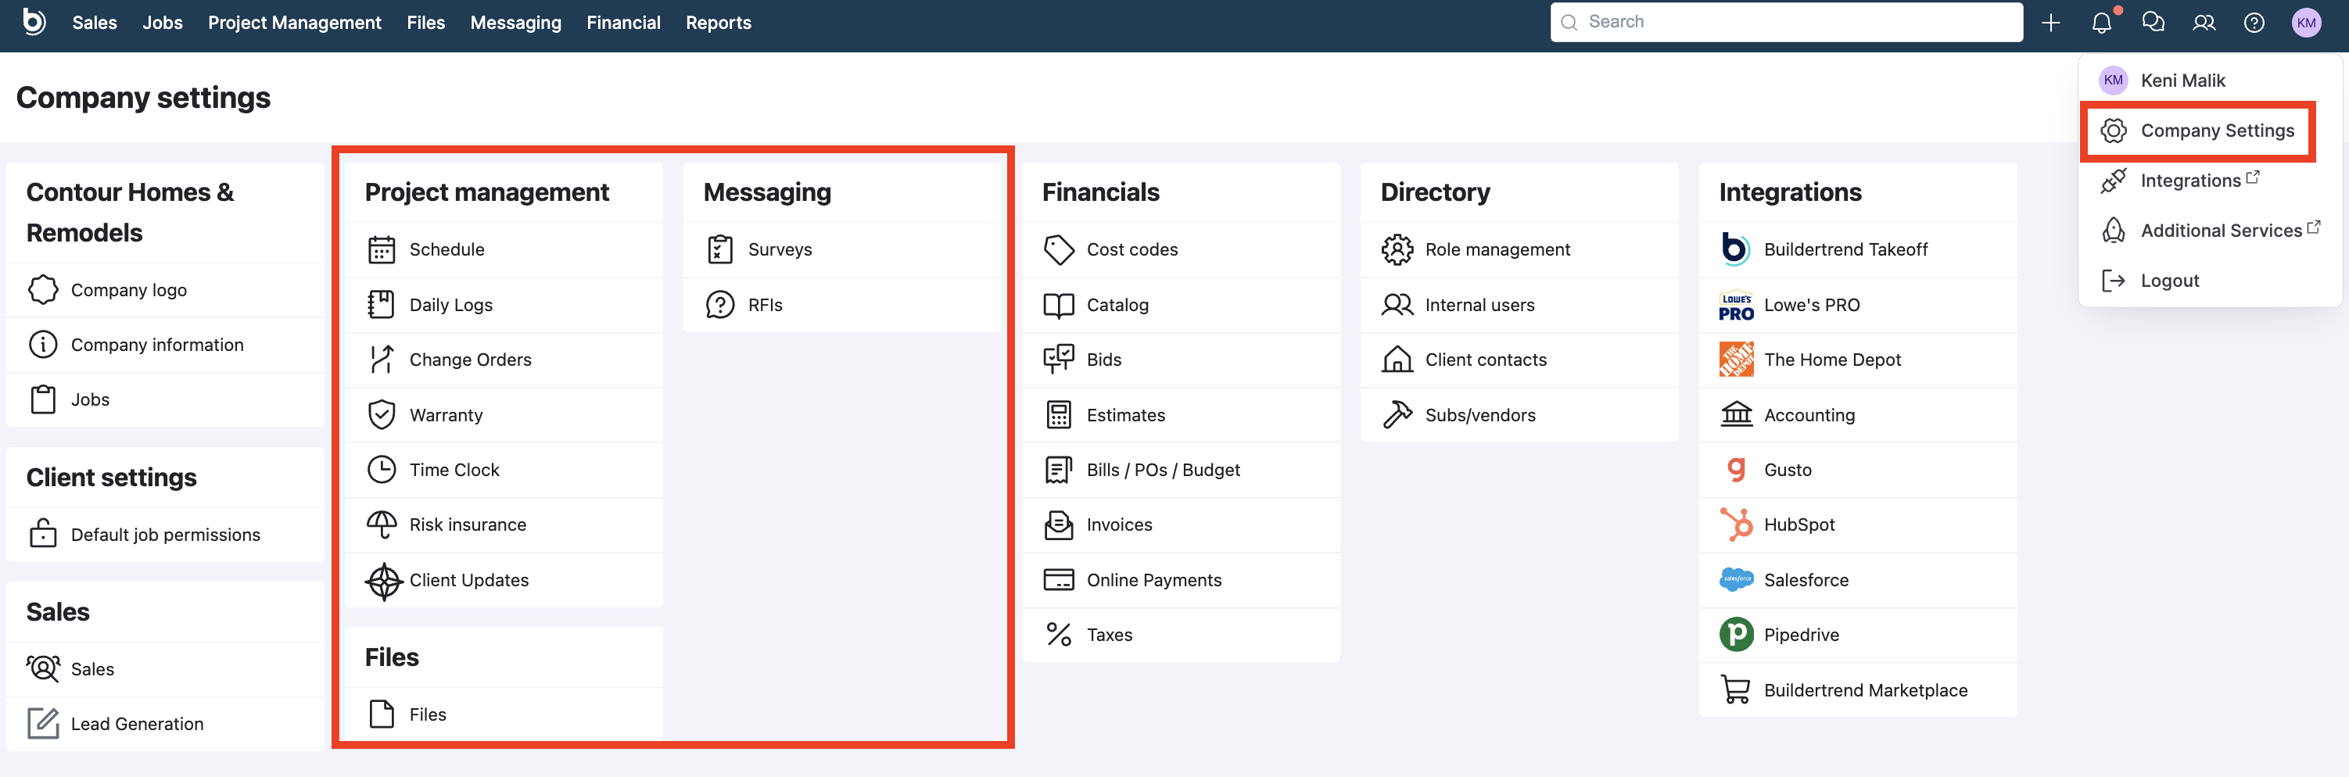Open the Reports menu in top navigation
2349x777 pixels.
(x=719, y=23)
